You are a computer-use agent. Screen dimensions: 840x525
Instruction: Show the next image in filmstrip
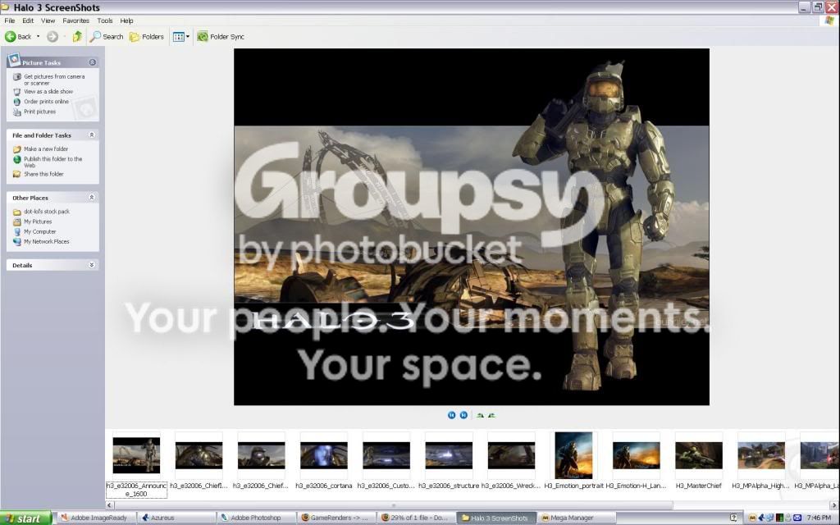[x=464, y=415]
